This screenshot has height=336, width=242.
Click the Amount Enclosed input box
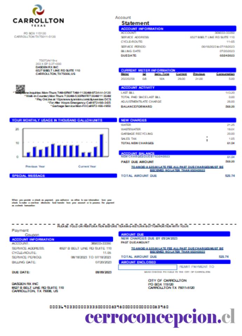(148, 267)
